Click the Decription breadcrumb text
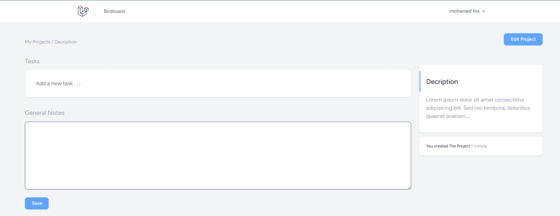The height and width of the screenshot is (216, 560). coord(66,42)
